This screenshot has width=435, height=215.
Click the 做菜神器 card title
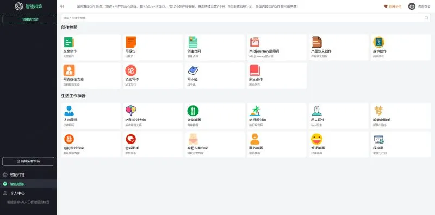point(194,120)
